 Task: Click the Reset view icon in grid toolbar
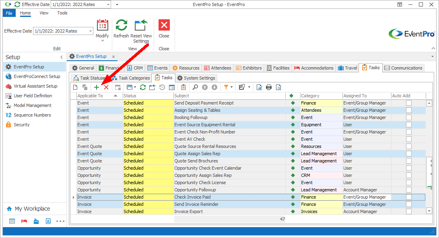click(x=153, y=87)
